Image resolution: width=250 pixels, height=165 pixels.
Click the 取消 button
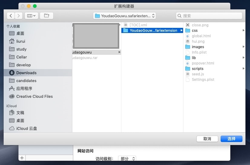(x=207, y=139)
